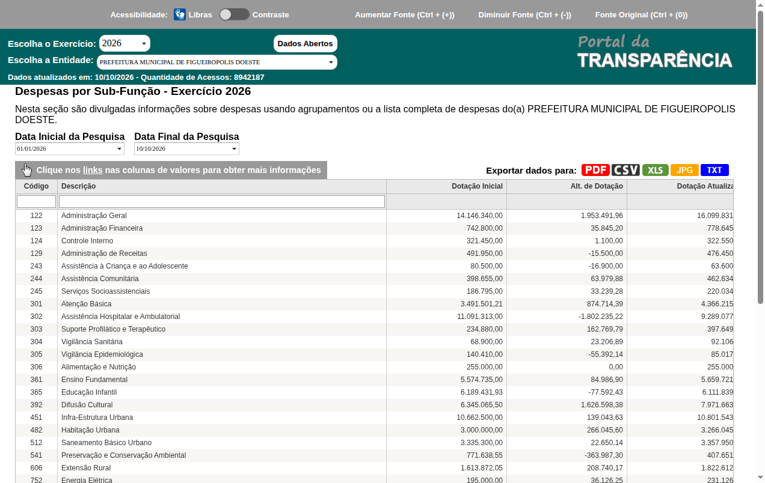Viewport: 765px width, 483px height.
Task: Toggle the Contraste switch
Action: pos(234,14)
